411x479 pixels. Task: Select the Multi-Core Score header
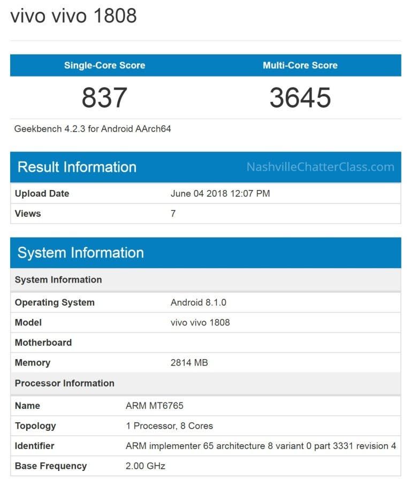click(x=300, y=65)
